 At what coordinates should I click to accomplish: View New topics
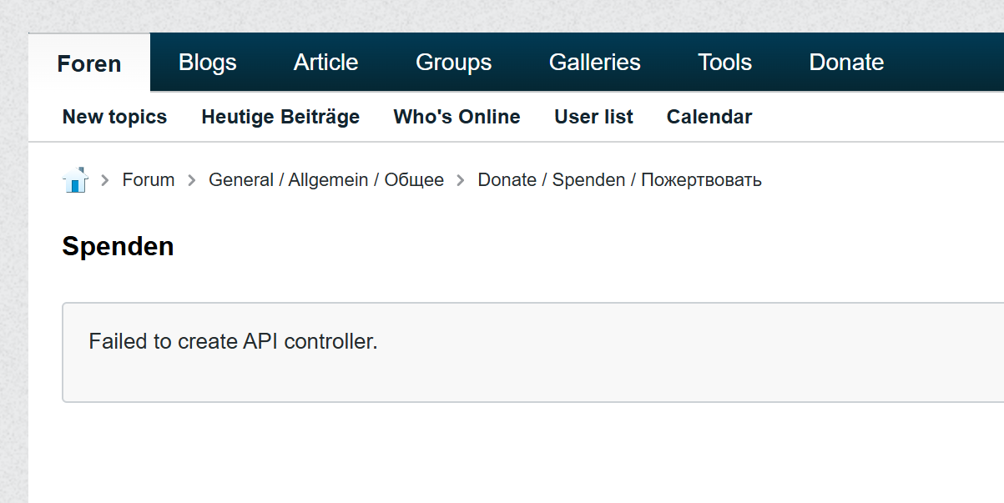[114, 117]
